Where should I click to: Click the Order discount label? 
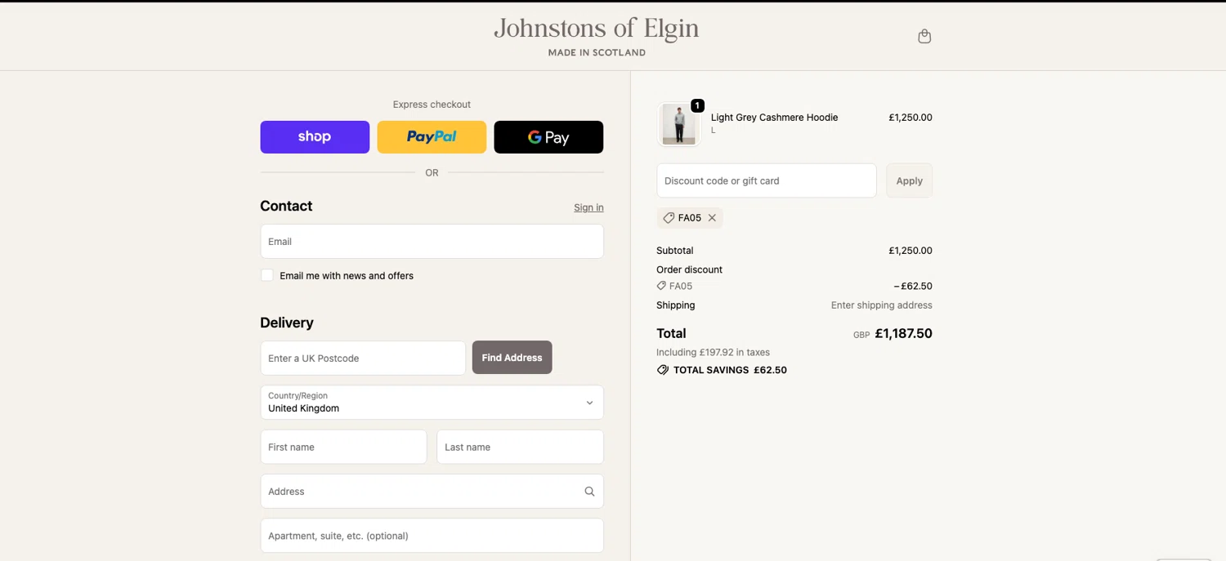pyautogui.click(x=689, y=269)
